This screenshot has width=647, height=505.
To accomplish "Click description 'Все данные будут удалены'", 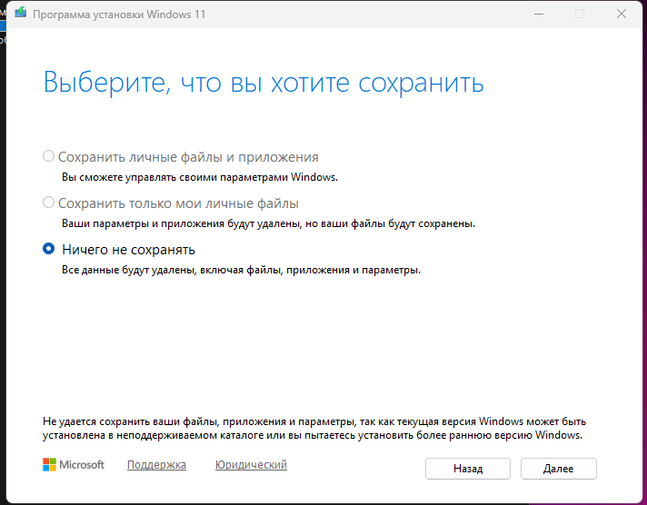I will [242, 270].
